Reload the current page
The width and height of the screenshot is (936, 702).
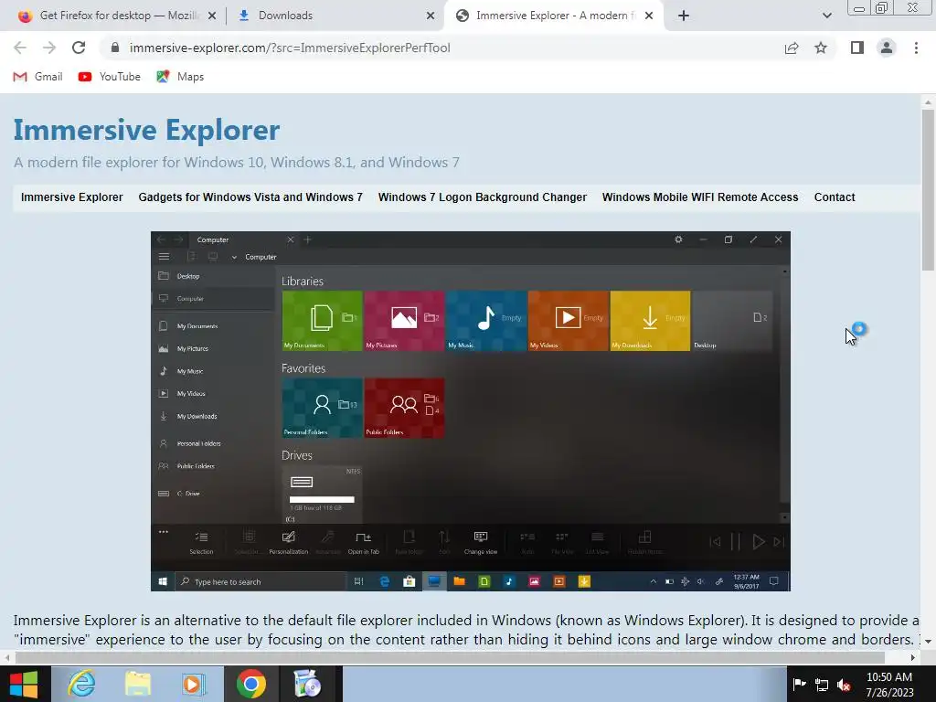(x=79, y=48)
